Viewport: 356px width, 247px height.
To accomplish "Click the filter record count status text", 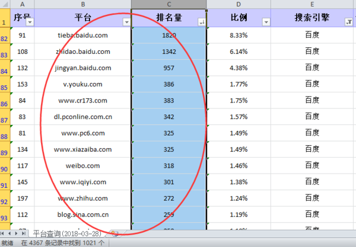I will [63, 243].
